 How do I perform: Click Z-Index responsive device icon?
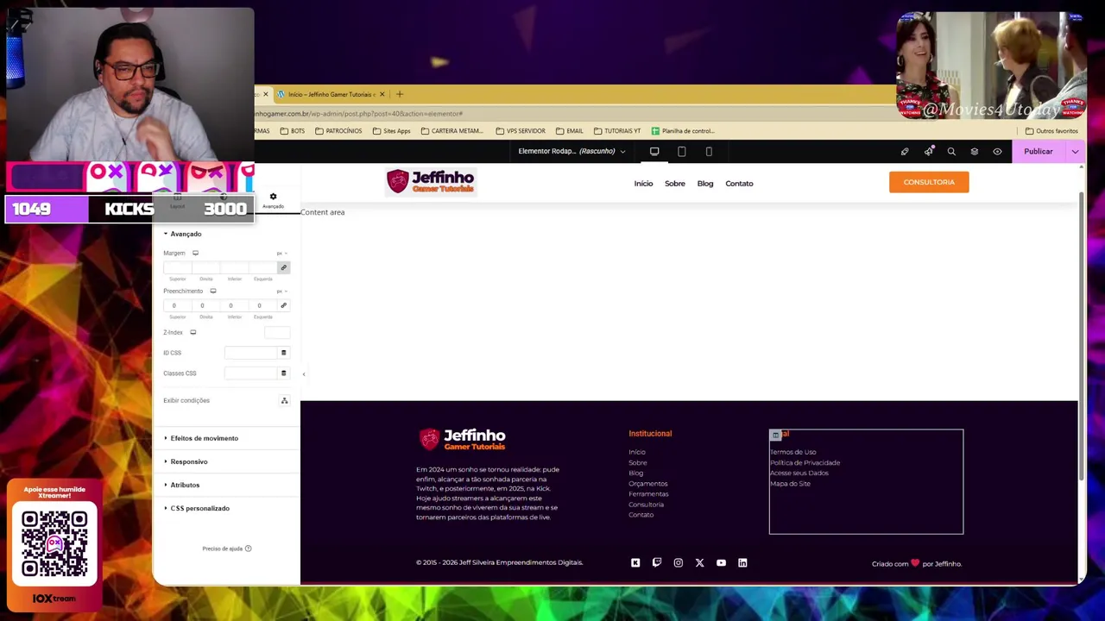(x=193, y=333)
